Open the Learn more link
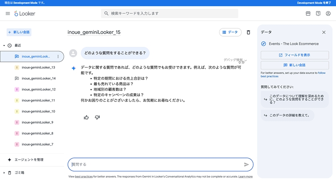 [245, 177]
